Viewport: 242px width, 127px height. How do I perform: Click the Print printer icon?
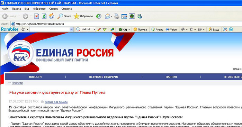117,16
